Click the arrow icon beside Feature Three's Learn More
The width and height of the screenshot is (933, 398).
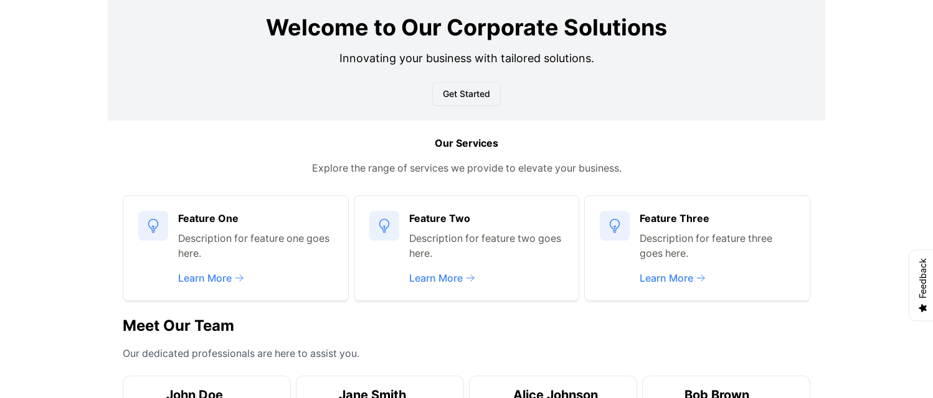pyautogui.click(x=701, y=278)
